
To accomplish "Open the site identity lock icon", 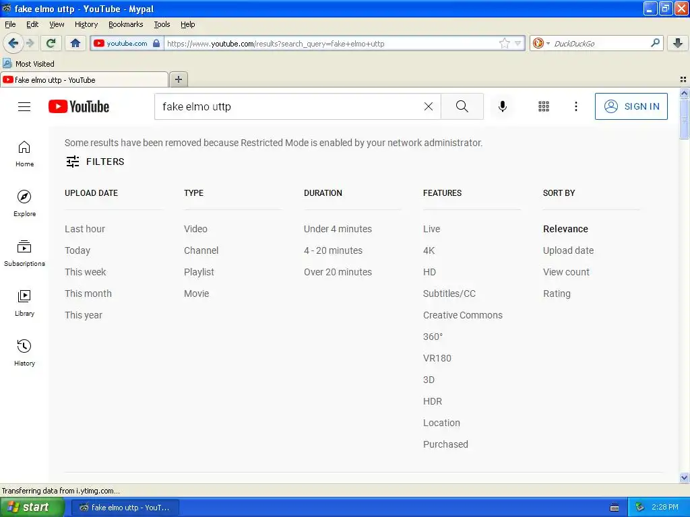I will pos(156,43).
